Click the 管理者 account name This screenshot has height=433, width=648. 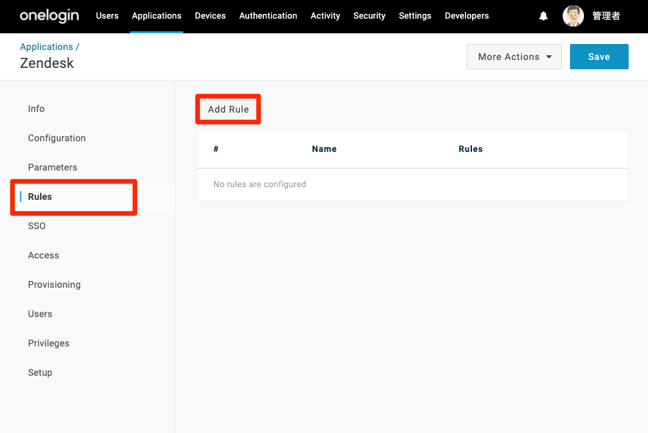[606, 16]
